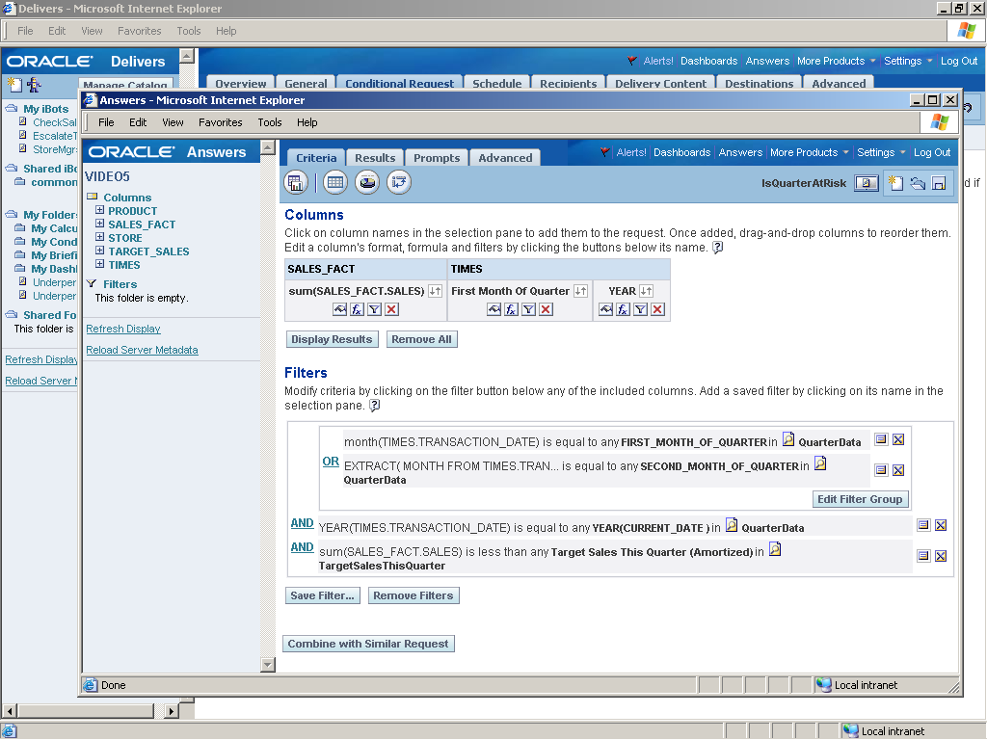The image size is (987, 740).
Task: Open More Products dropdown in Answers window
Action: [809, 152]
